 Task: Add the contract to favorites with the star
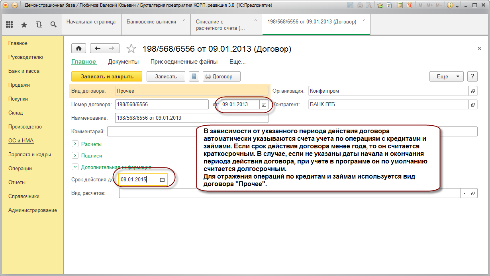click(x=131, y=49)
